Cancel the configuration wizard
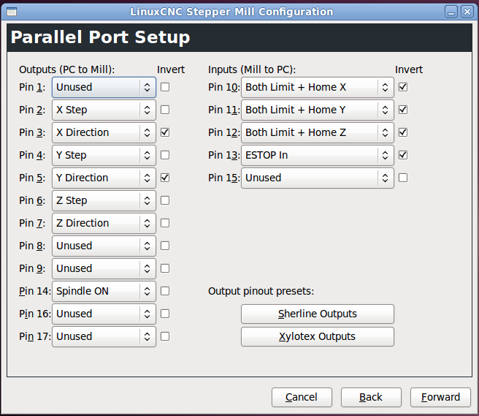This screenshot has width=479, height=416. pyautogui.click(x=302, y=397)
